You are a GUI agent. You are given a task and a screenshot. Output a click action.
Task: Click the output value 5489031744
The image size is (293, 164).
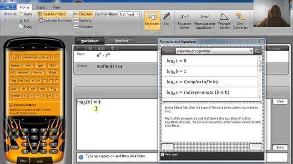point(109,67)
